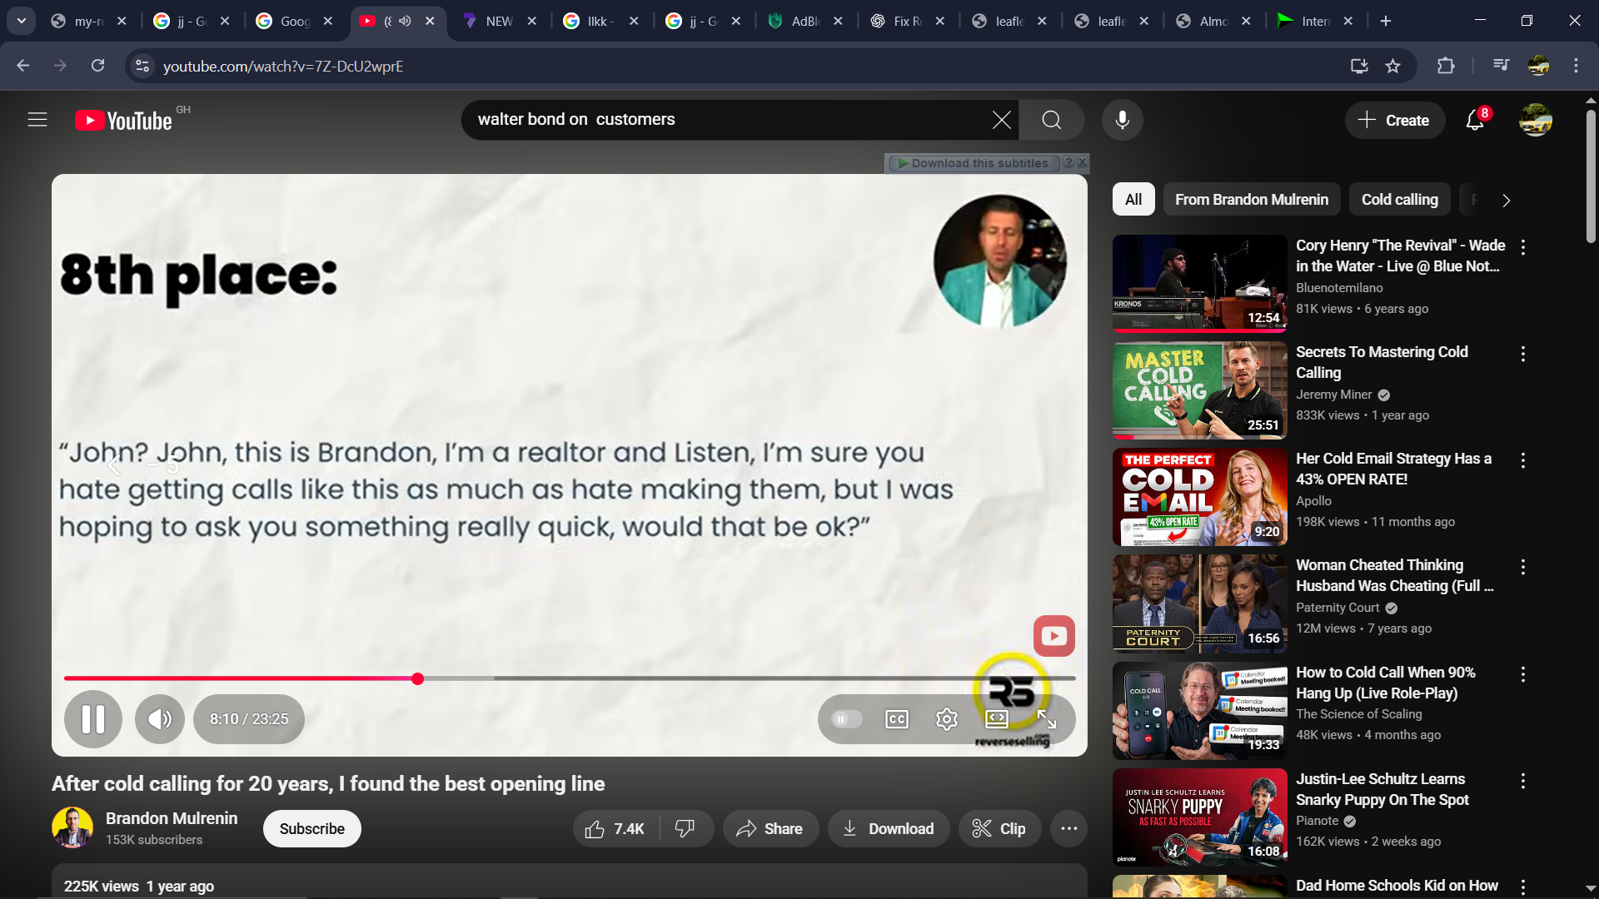Seek on the video progress bar
Image resolution: width=1599 pixels, height=899 pixels.
[x=666, y=678]
